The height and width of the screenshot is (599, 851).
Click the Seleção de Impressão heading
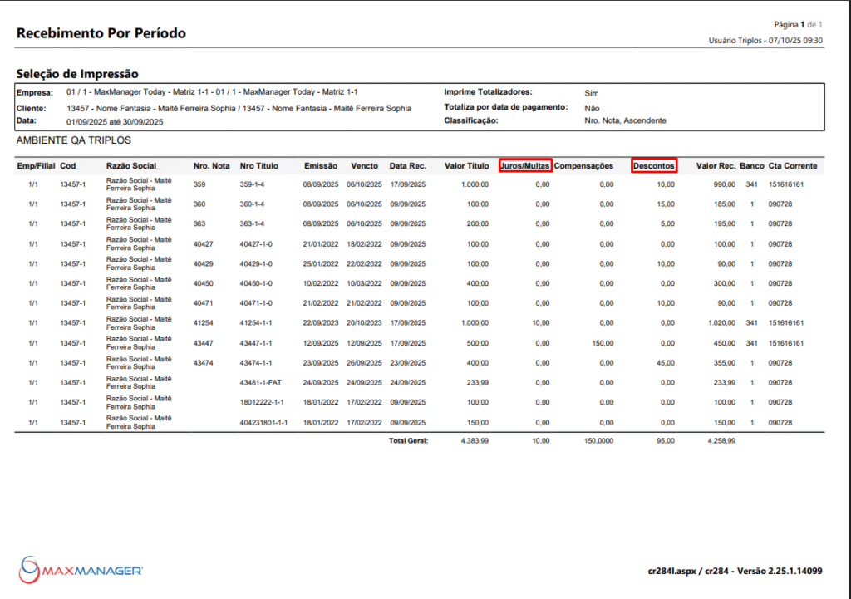click(x=76, y=74)
